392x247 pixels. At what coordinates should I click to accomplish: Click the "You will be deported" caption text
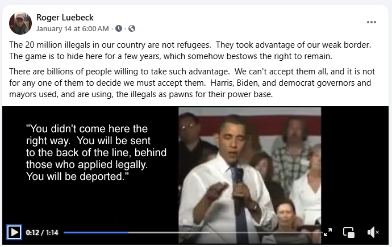pos(77,177)
